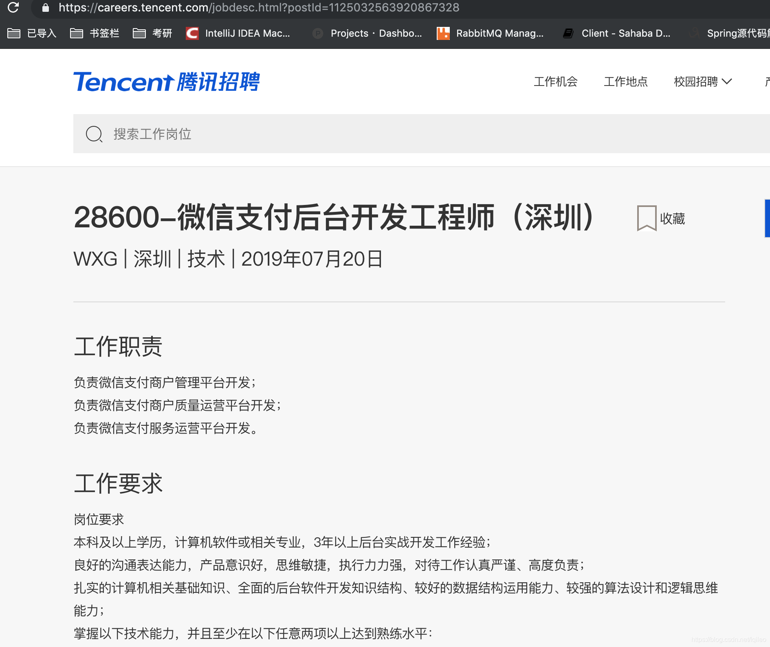Click the lock icon in address bar

(x=46, y=8)
